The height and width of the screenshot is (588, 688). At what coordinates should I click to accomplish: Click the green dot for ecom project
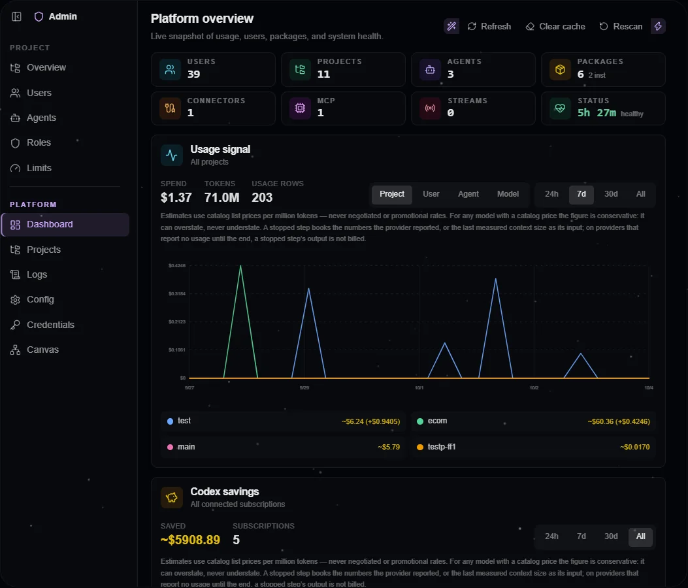pyautogui.click(x=420, y=421)
